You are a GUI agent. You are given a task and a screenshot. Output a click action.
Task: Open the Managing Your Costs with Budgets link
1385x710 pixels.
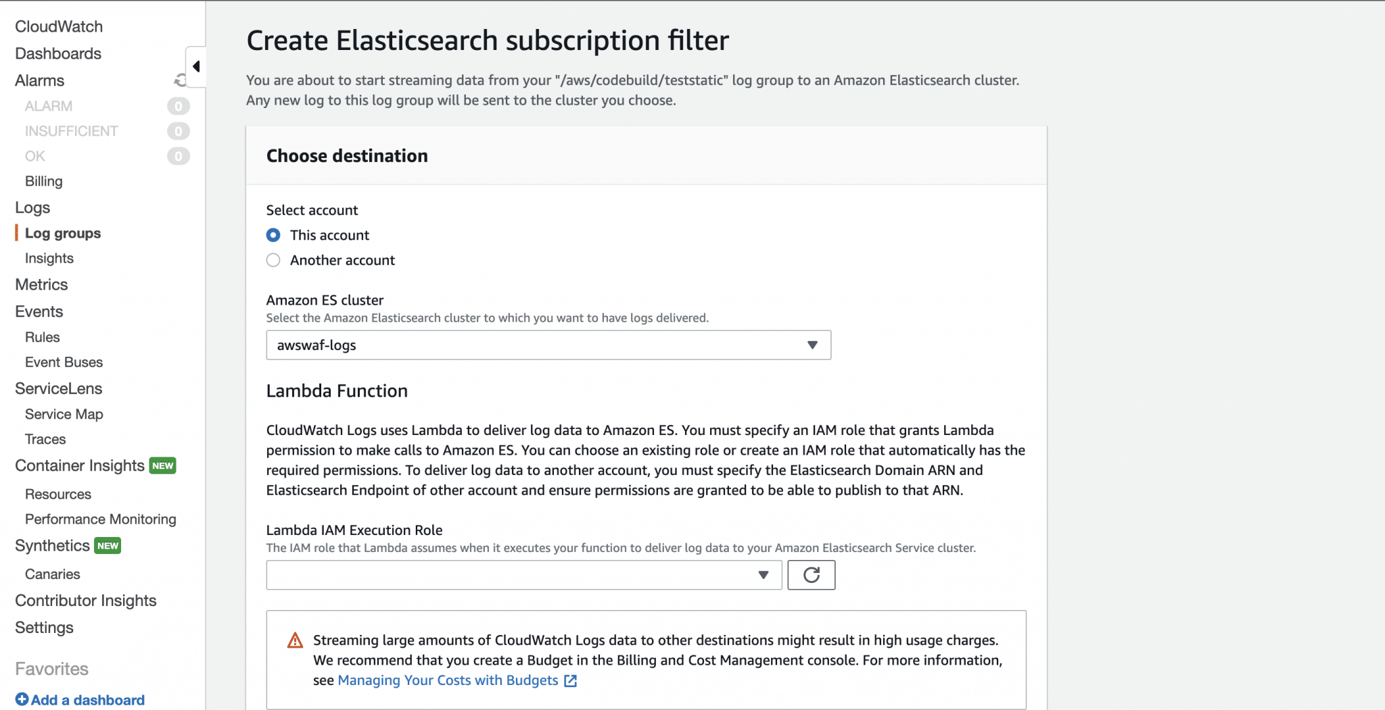coord(448,680)
